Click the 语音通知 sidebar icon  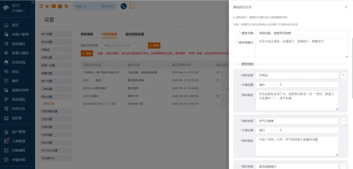(6, 100)
